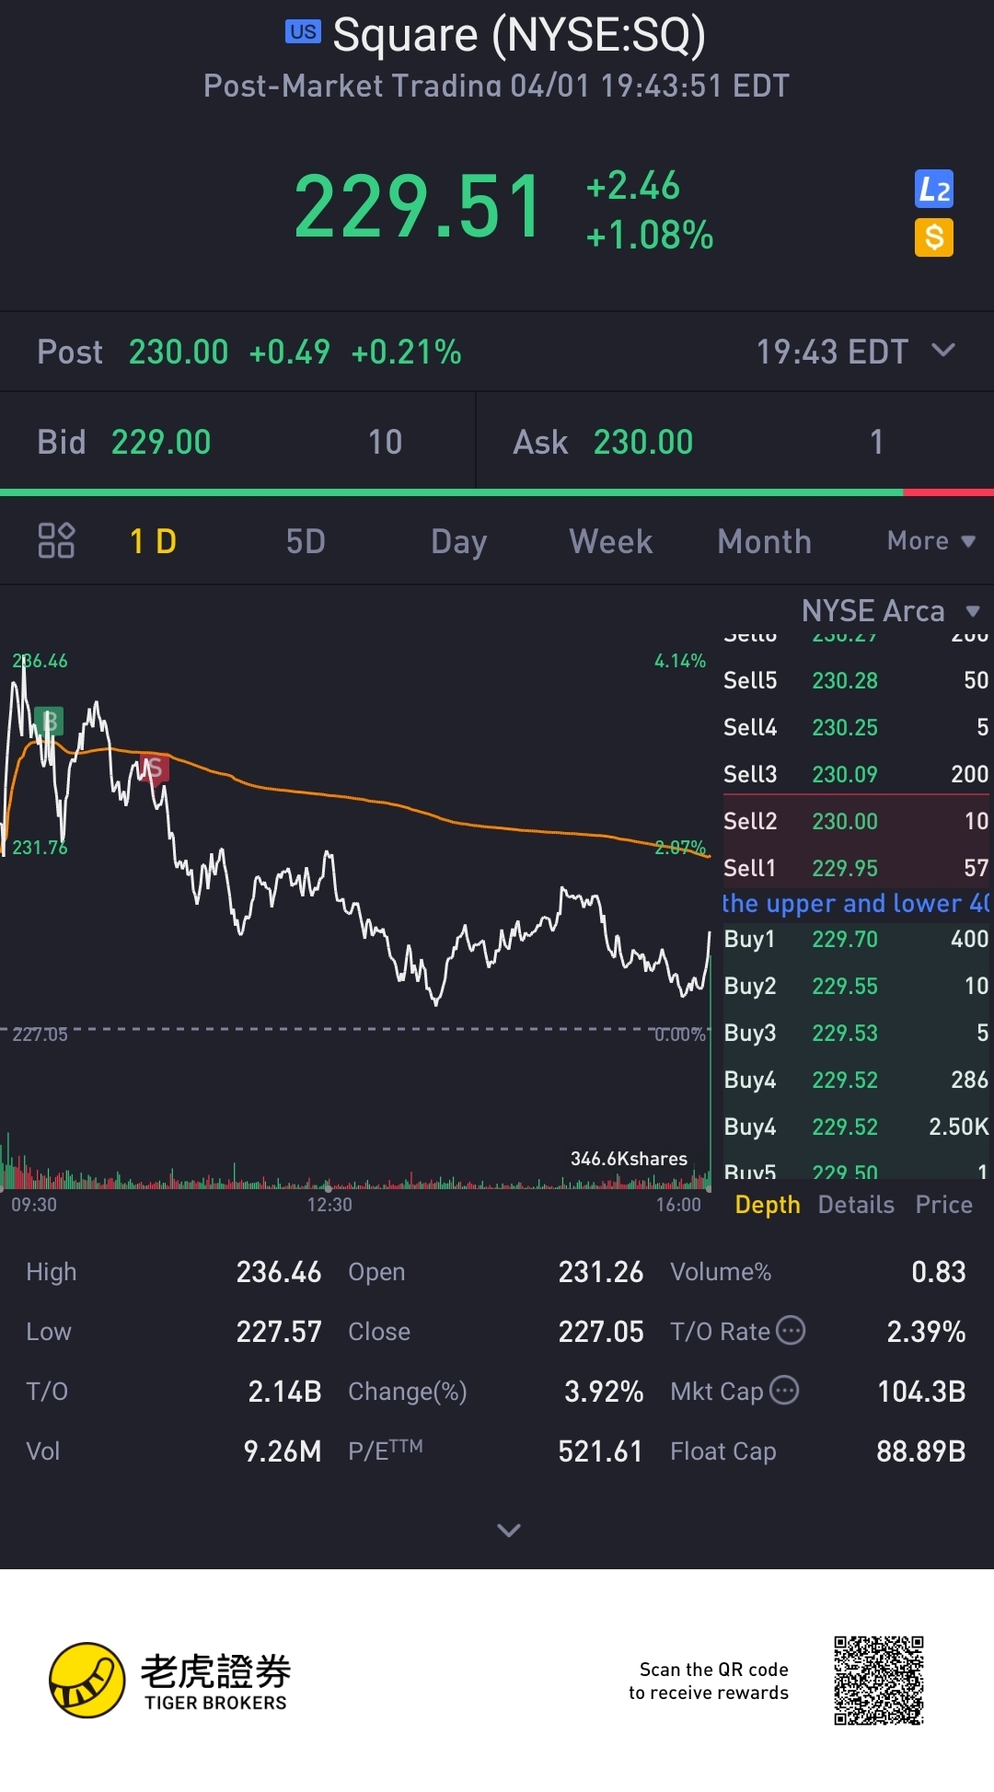The image size is (994, 1792).
Task: Switch to the Details tab
Action: [x=856, y=1205]
